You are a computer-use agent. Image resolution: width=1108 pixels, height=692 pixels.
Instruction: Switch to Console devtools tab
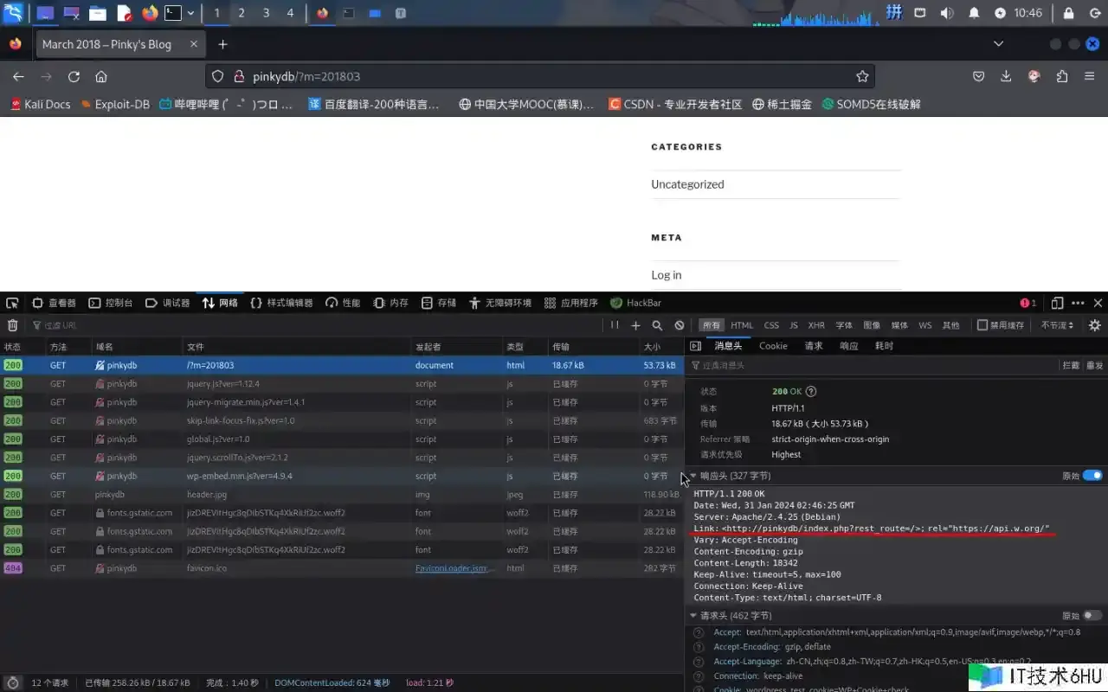(x=111, y=303)
